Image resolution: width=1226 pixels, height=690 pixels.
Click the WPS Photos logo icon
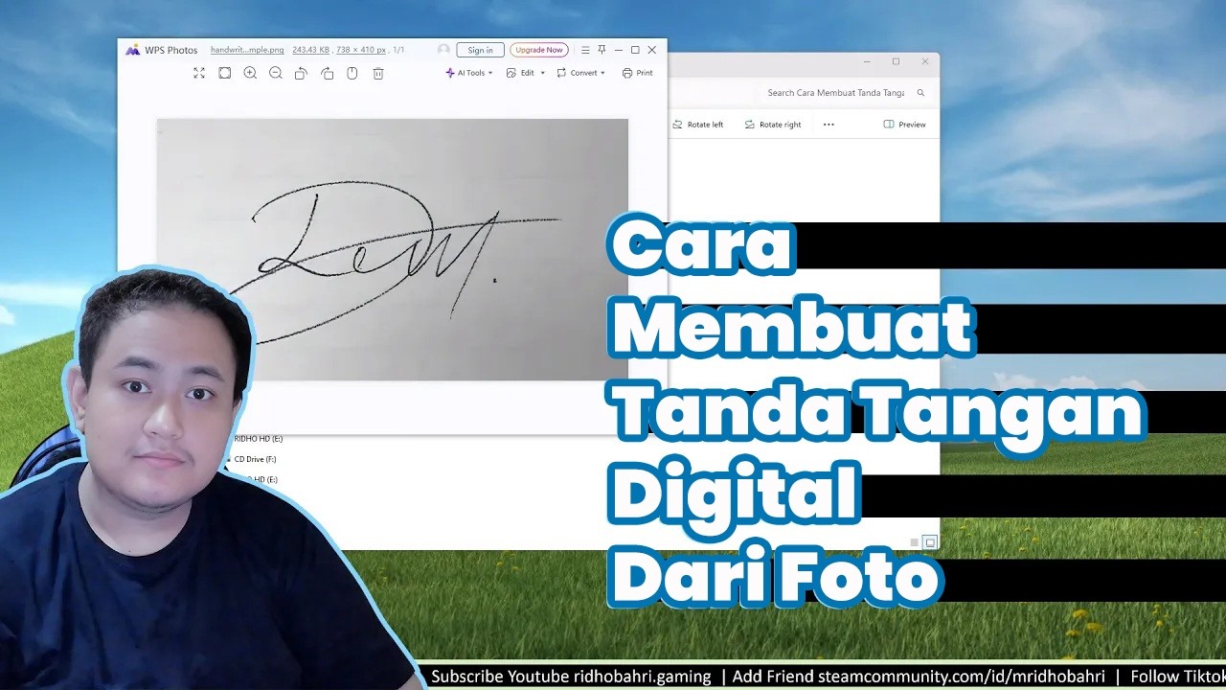(133, 50)
